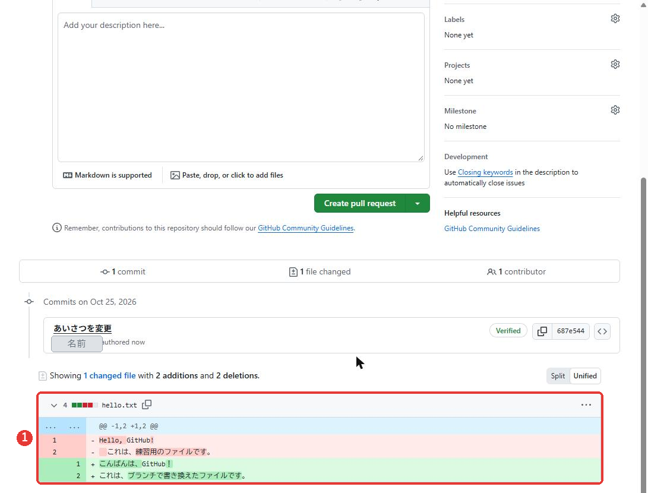Open the Create pull request dropdown arrow
This screenshot has width=648, height=493.
(418, 203)
